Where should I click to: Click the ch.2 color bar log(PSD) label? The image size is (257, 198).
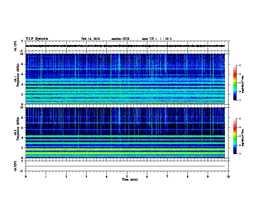(x=243, y=138)
